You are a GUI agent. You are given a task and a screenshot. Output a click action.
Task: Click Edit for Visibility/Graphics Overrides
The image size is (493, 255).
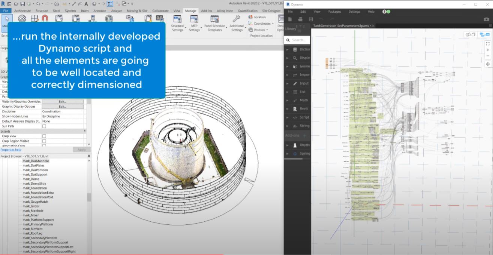tap(62, 101)
